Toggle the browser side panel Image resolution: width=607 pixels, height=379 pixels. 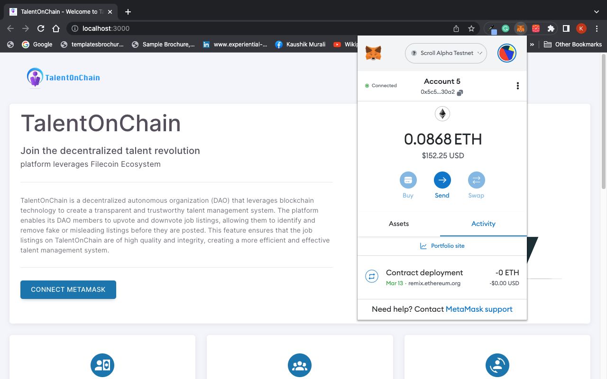566,28
